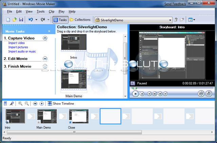The width and height of the screenshot is (217, 143).
Task: Open the Tools menu
Action: point(41,12)
